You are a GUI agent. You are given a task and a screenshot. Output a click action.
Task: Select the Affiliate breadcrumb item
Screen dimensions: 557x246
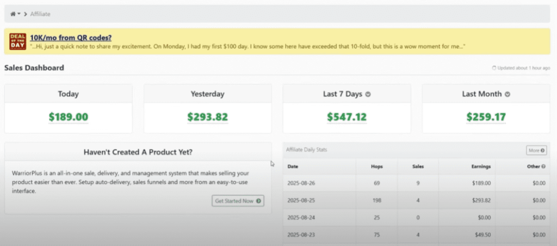pyautogui.click(x=40, y=14)
